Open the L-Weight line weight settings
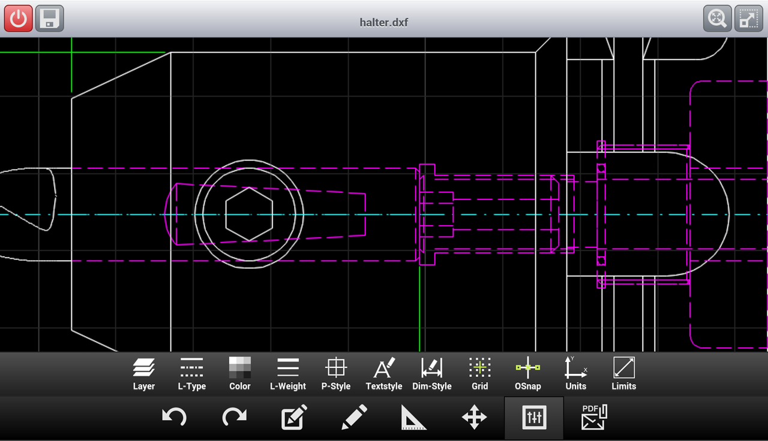 tap(288, 374)
